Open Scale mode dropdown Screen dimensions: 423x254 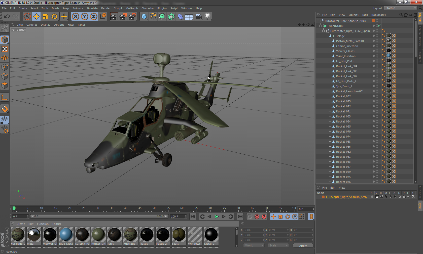278,245
